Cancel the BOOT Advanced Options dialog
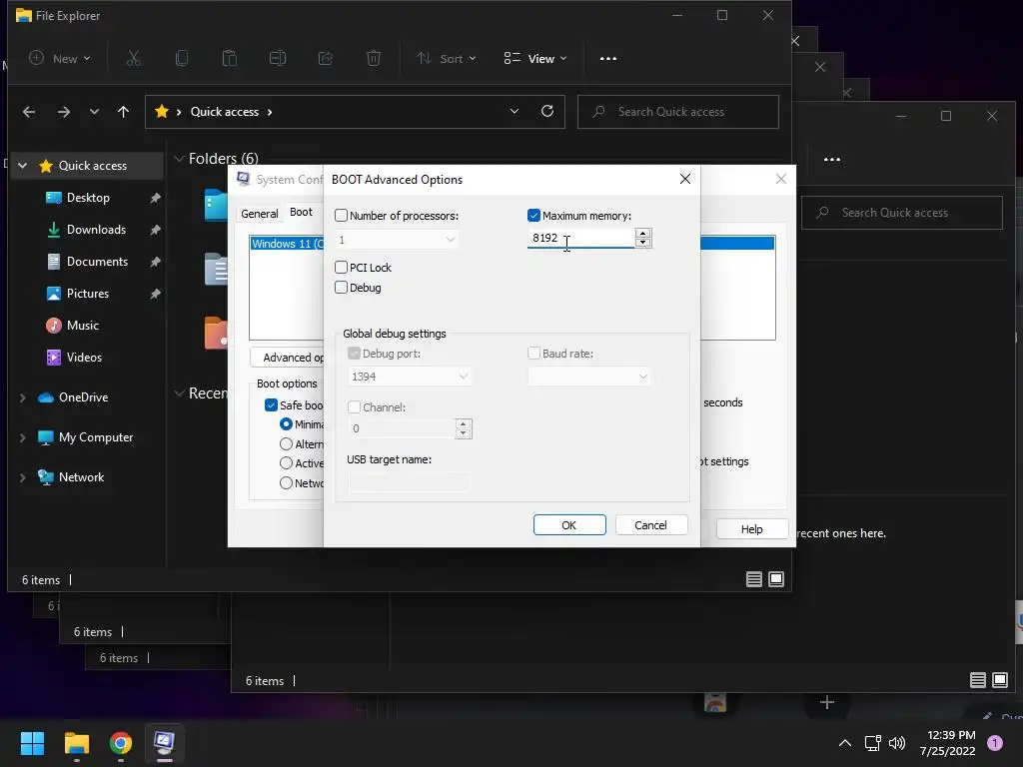 click(650, 525)
